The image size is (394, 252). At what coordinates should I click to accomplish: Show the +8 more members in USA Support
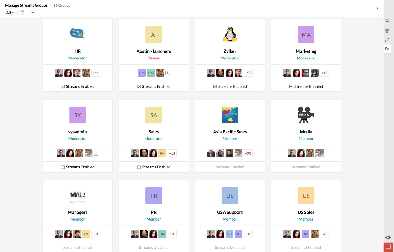click(x=248, y=234)
